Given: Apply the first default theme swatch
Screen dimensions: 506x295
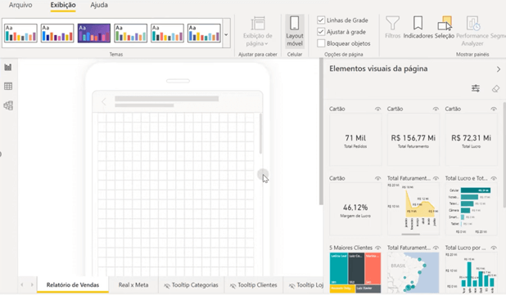Looking at the screenshot, I should point(20,34).
